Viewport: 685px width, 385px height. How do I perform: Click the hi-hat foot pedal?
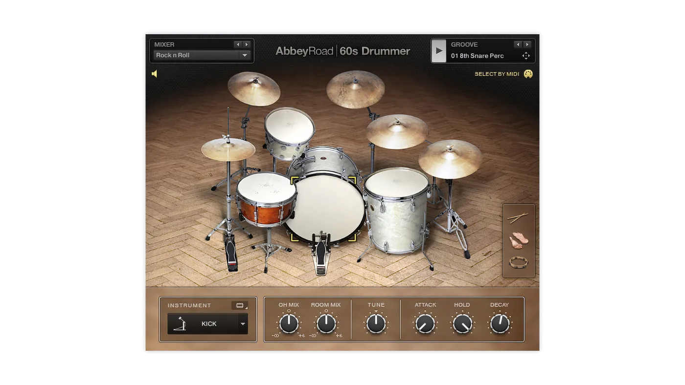click(231, 252)
